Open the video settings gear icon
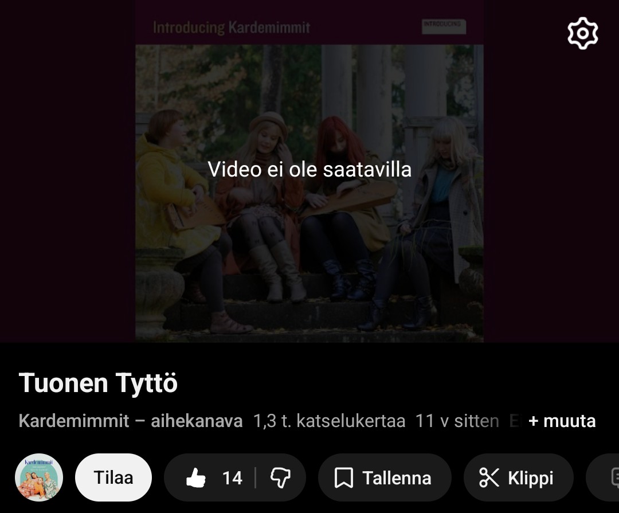 click(583, 33)
